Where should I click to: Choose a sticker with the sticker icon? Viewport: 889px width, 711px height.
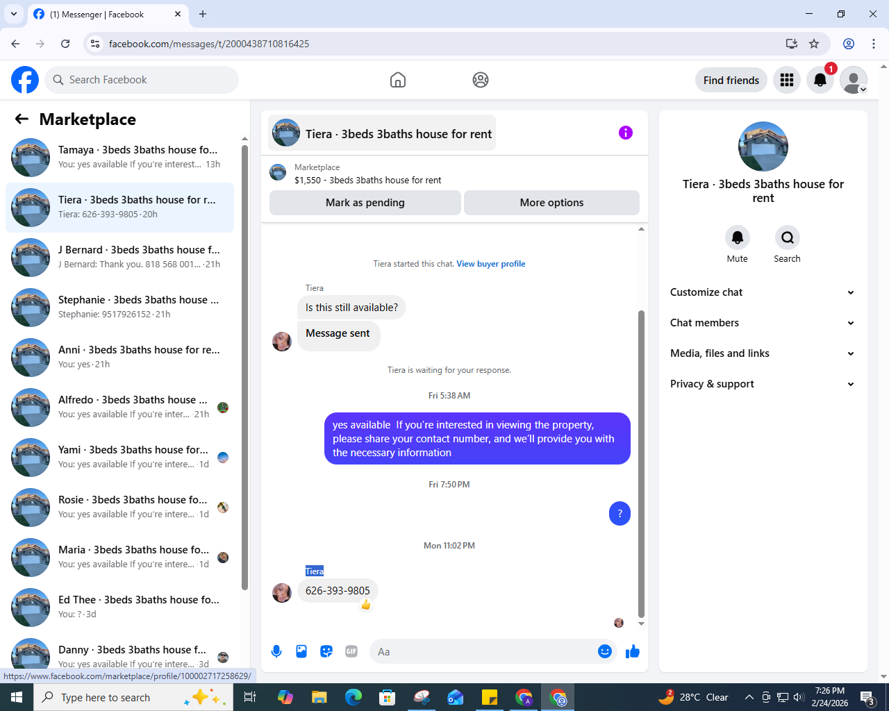326,651
